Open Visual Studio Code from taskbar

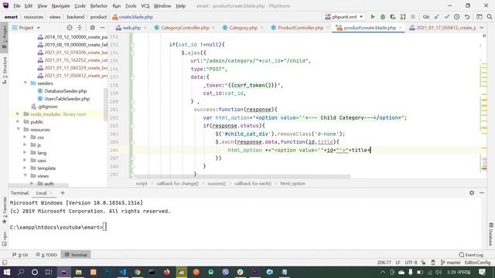122,272
